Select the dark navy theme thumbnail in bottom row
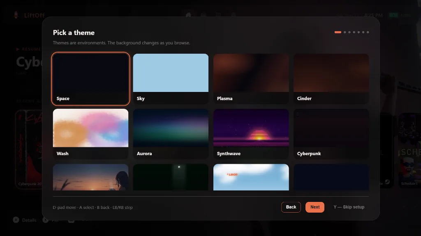Screen dimensions: 421x236 (x=331, y=177)
